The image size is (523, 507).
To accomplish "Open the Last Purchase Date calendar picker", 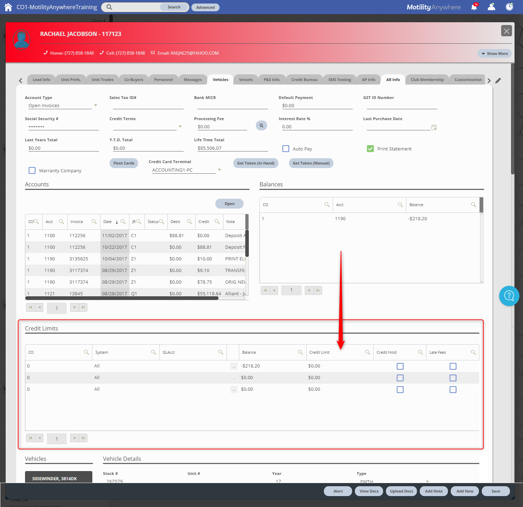I will 434,127.
